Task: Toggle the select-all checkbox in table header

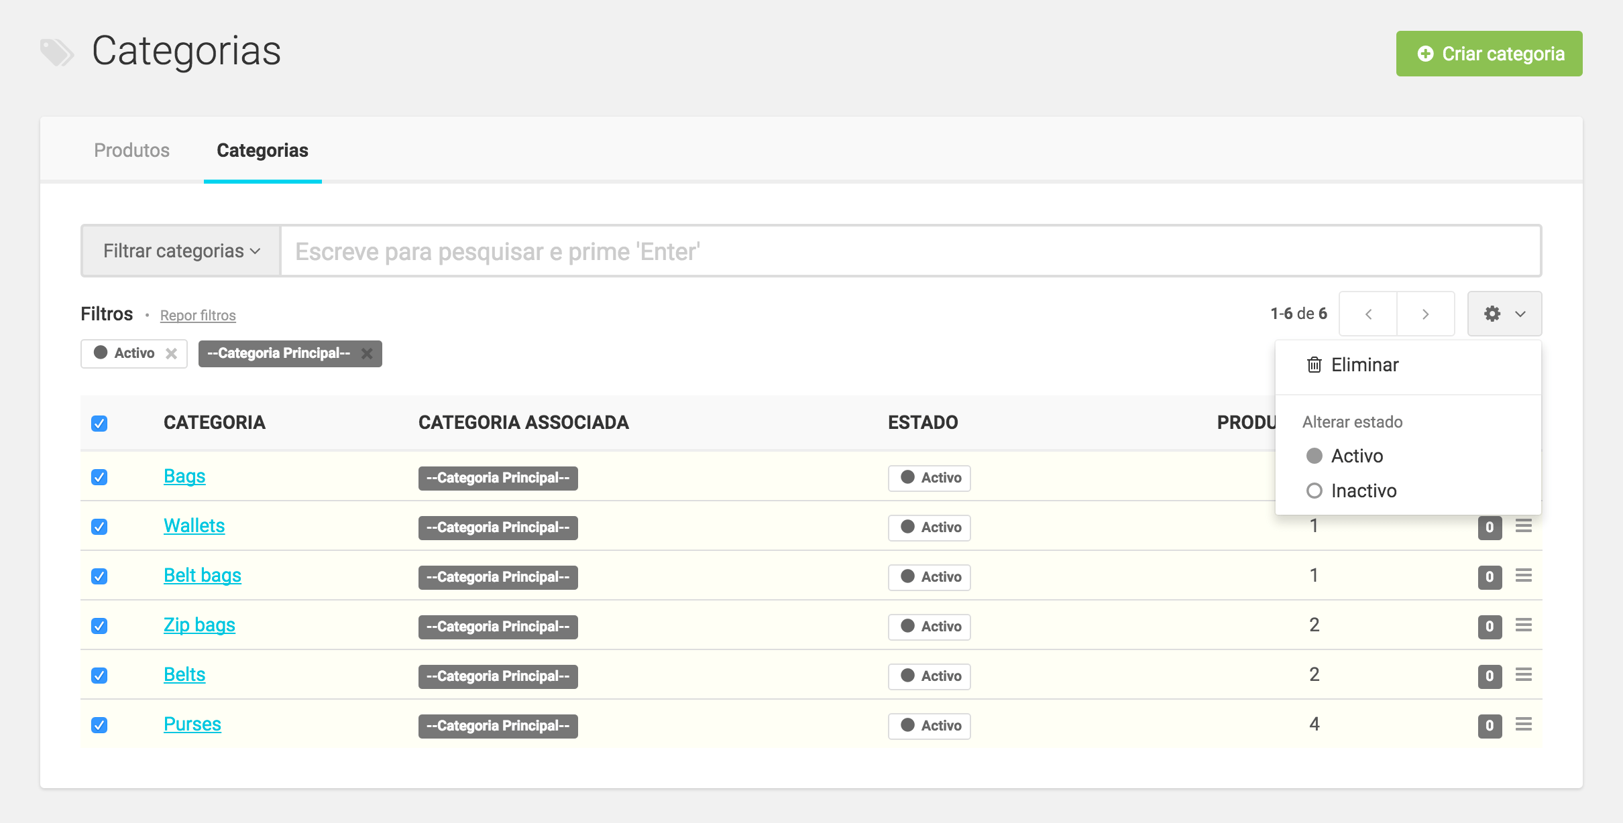Action: [99, 424]
